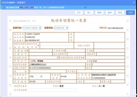This screenshot has height=97, width=137.
Task: Click the buyer 纳税人识别号 input field
Action: [109, 46]
